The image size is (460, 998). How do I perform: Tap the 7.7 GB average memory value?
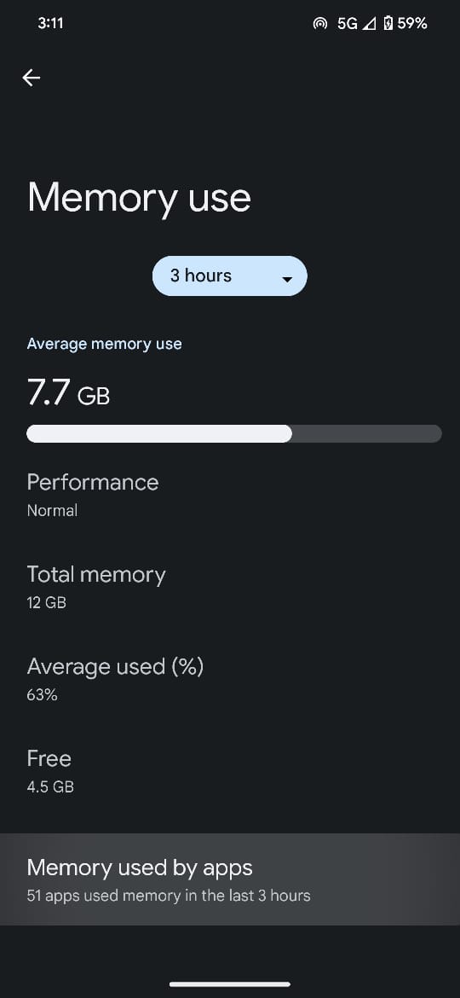(69, 392)
